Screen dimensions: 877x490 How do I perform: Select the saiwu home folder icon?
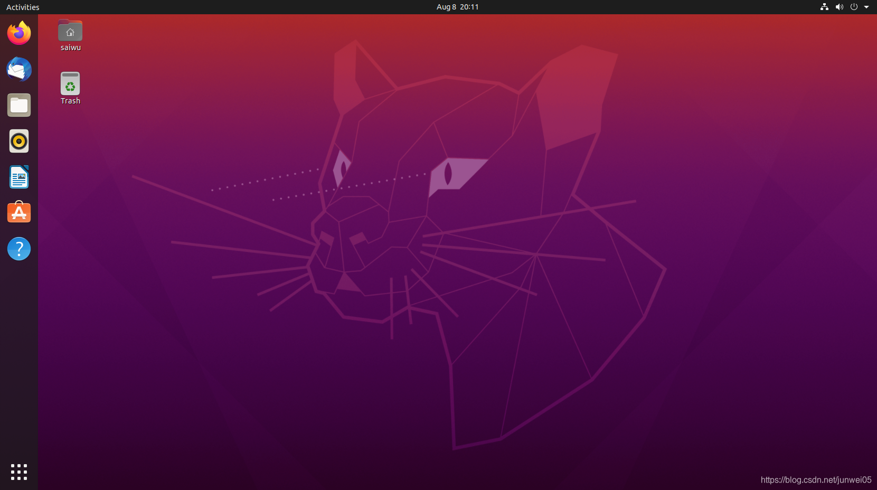pyautogui.click(x=70, y=30)
